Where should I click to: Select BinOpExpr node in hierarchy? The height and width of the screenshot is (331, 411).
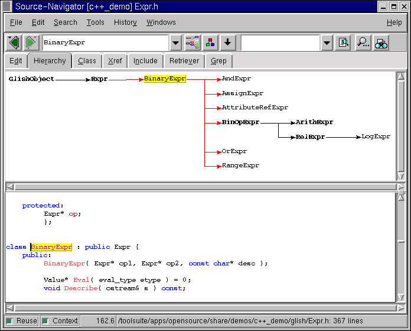[x=240, y=122]
